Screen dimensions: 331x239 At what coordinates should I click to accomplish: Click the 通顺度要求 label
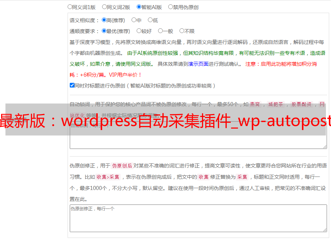[x=84, y=32]
